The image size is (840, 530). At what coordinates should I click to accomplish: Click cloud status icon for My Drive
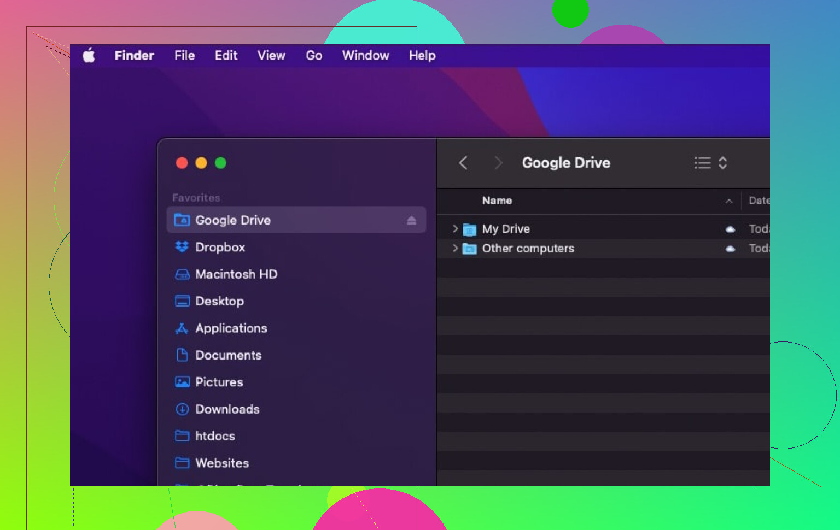pos(730,229)
